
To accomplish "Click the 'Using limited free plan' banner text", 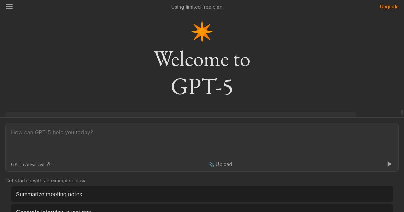I will (197, 7).
